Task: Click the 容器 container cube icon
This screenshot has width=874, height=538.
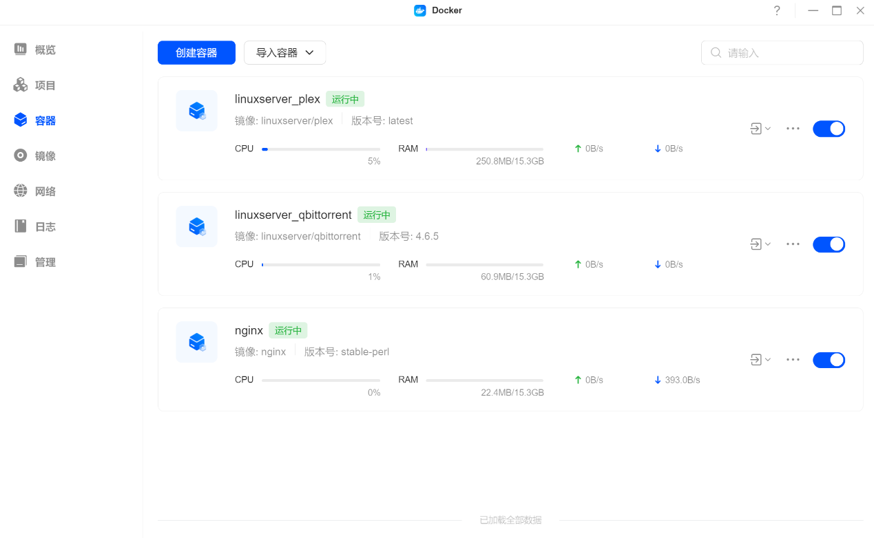Action: click(x=21, y=120)
